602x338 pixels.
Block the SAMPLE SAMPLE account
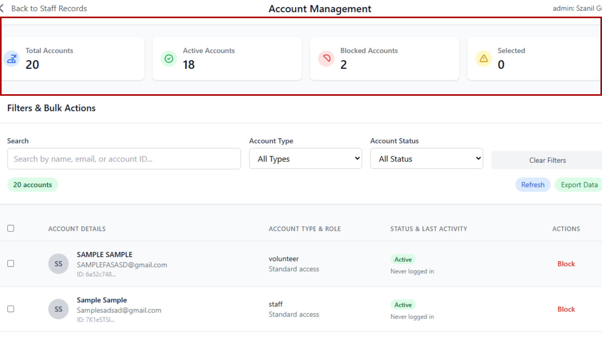pos(566,264)
